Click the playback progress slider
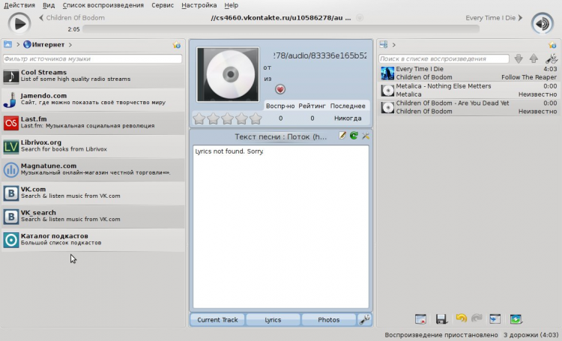 (281, 29)
